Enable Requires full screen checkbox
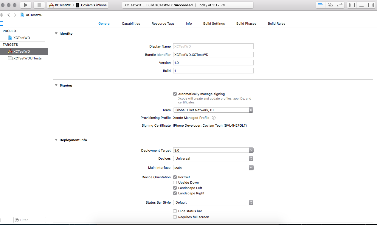Viewport: 377px width, 225px height. coord(175,217)
